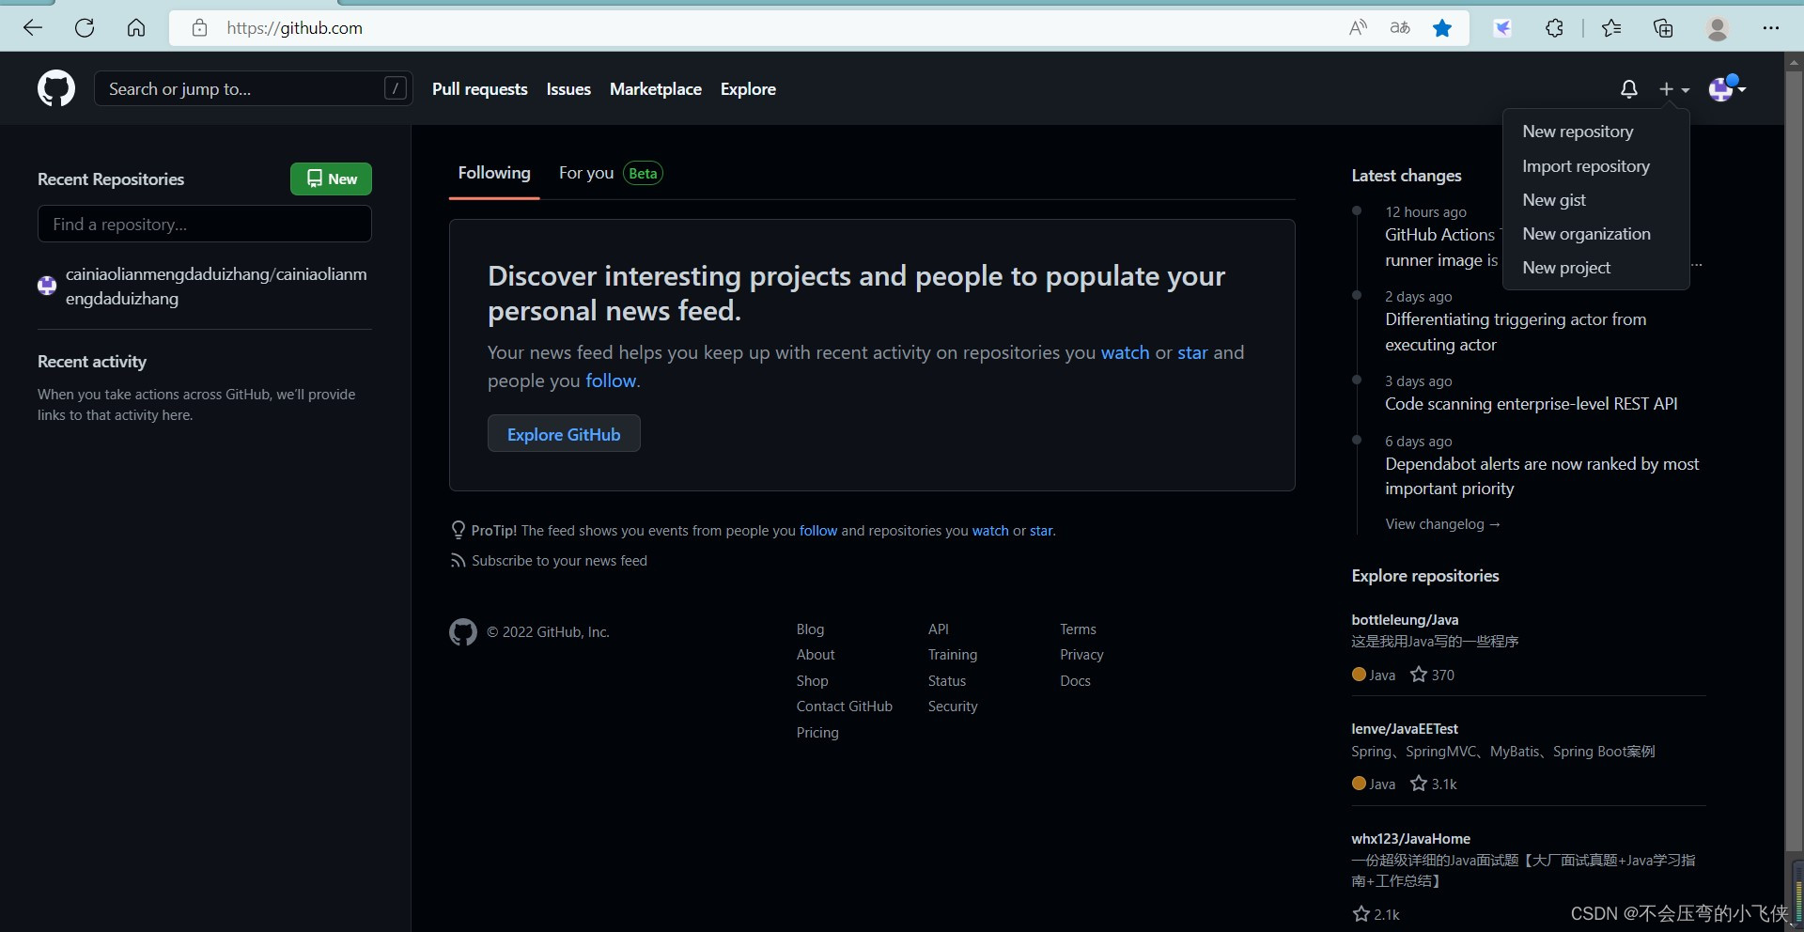This screenshot has width=1804, height=932.
Task: Click the site lock icon in address bar
Action: pos(199,27)
